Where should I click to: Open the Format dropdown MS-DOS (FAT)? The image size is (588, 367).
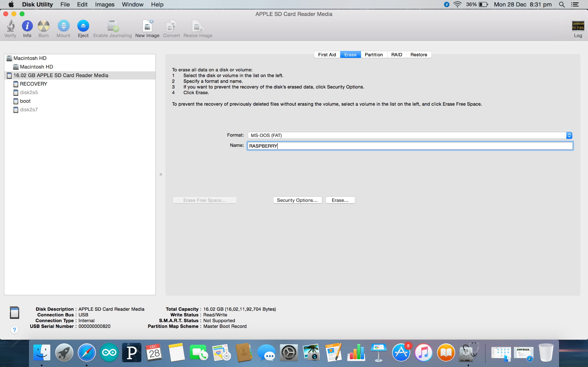click(x=410, y=135)
